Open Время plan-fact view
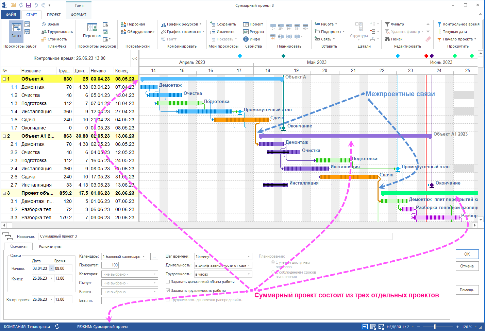Viewport: 485px width, 331px height. coord(50,24)
